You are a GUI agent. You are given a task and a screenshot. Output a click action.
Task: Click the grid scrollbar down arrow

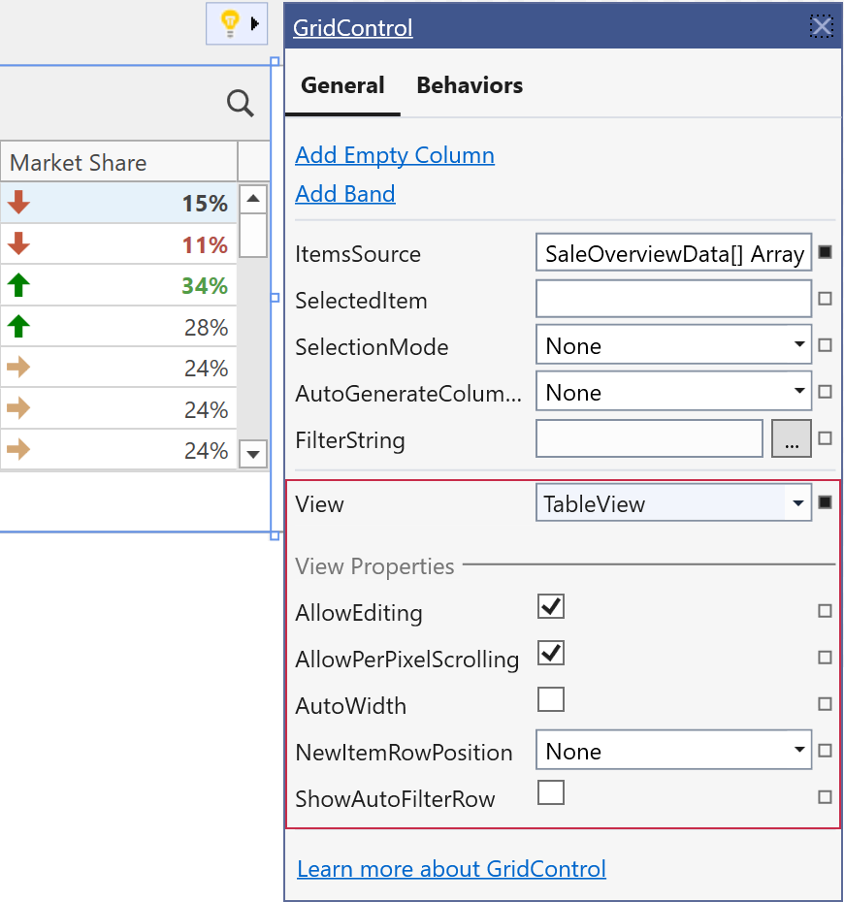253,453
